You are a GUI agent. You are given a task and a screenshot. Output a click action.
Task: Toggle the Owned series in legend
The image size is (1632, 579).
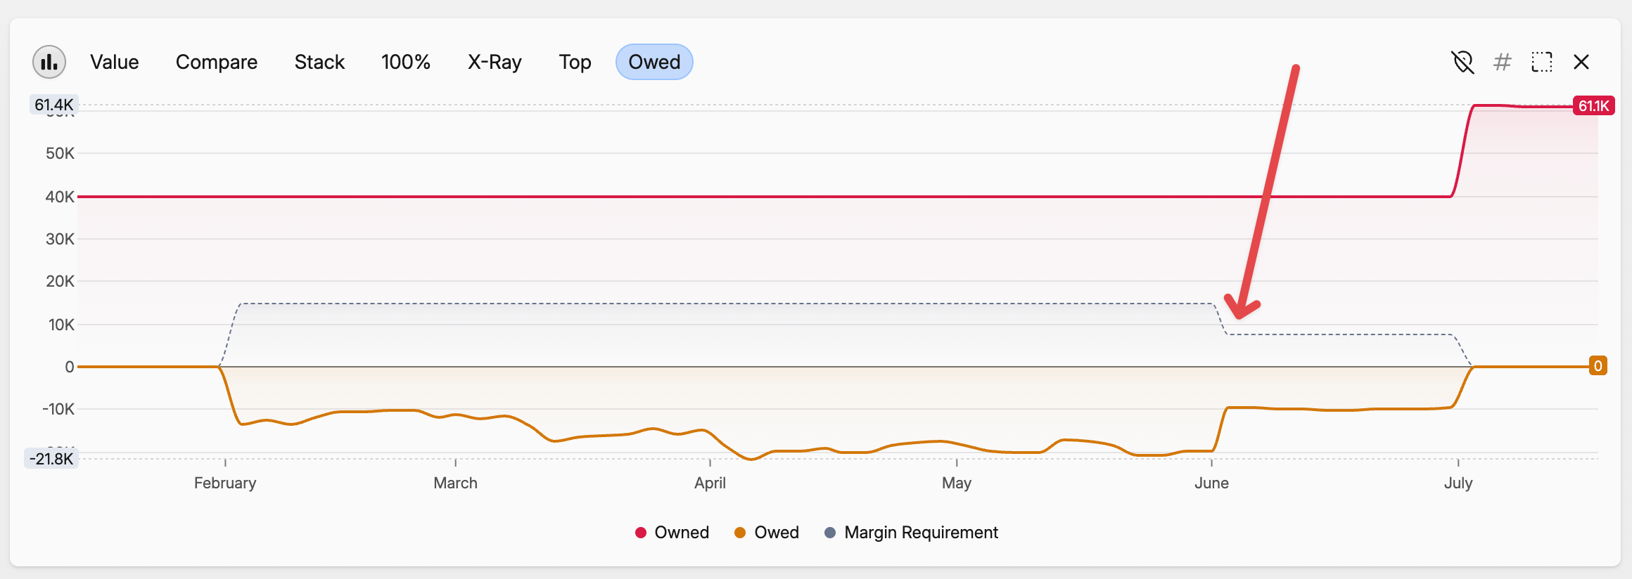click(x=672, y=533)
